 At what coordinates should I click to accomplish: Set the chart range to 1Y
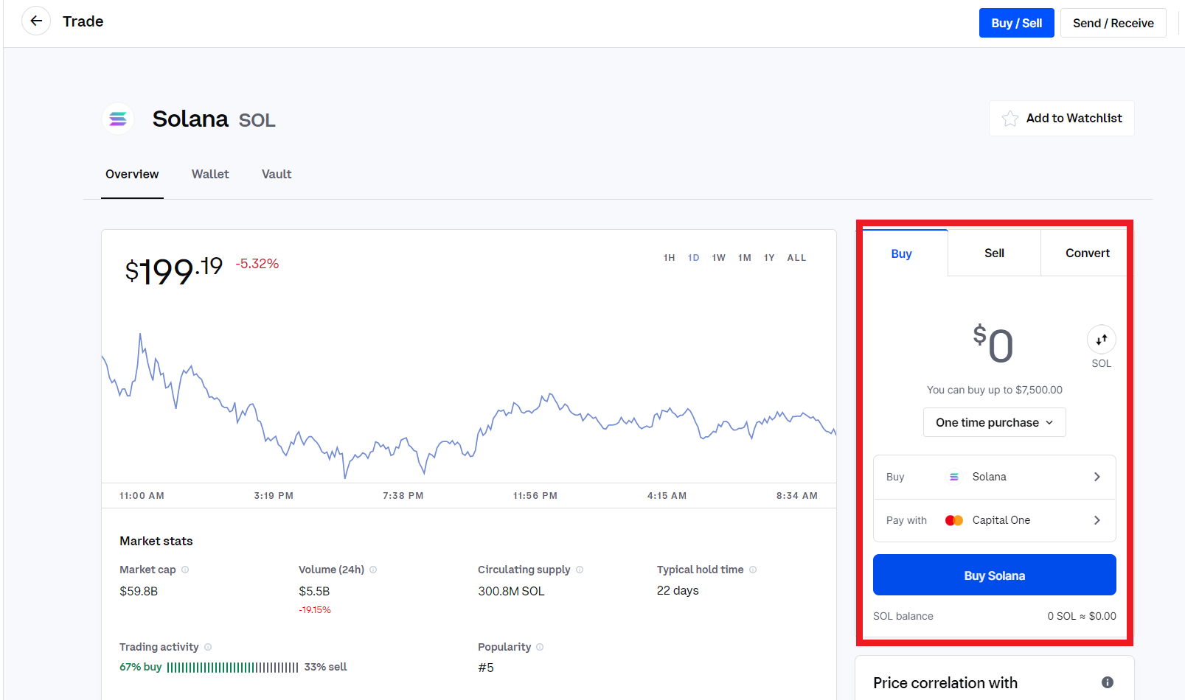769,258
